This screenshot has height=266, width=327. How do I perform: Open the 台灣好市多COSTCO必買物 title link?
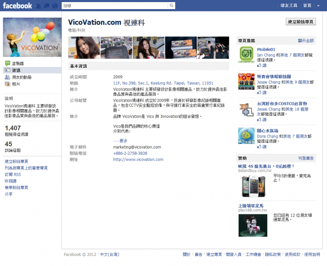click(x=282, y=104)
